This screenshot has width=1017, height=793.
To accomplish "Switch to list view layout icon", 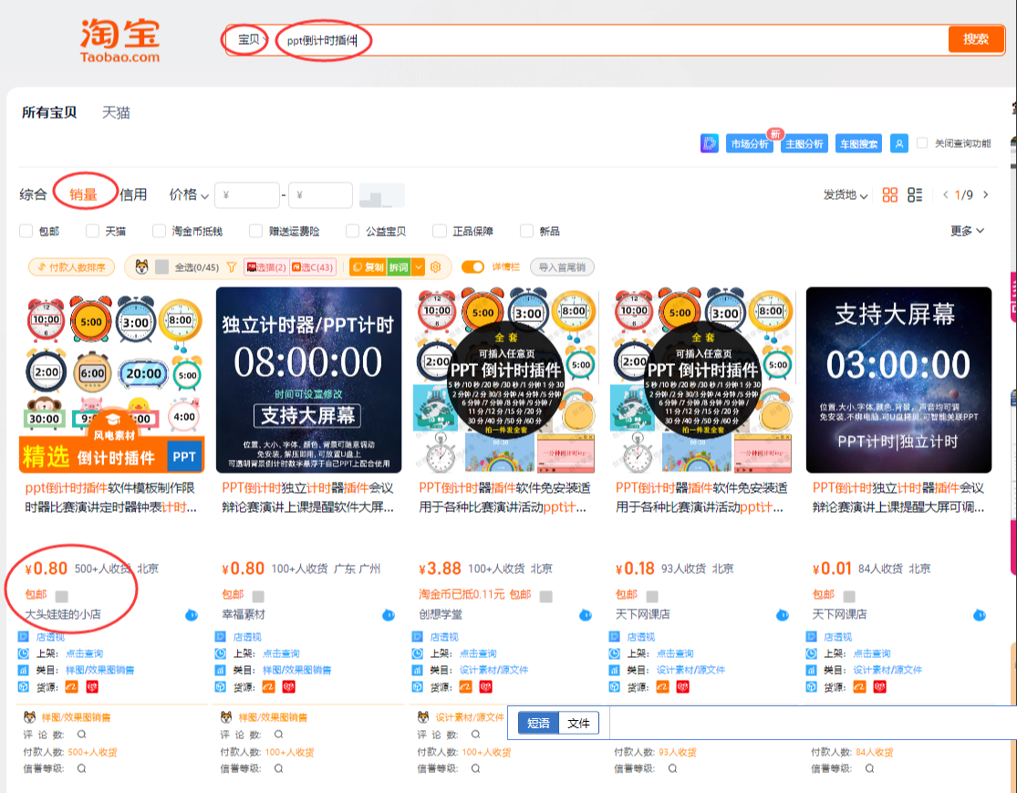I will (917, 195).
